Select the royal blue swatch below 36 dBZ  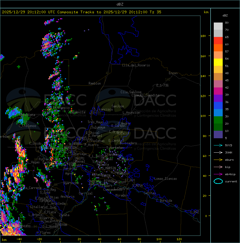[218, 106]
